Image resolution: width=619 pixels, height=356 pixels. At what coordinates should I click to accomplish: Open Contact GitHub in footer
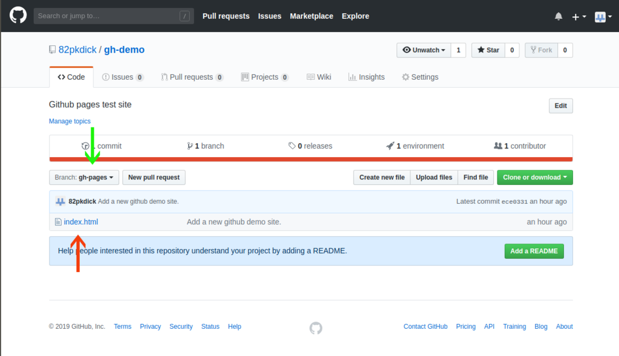426,326
